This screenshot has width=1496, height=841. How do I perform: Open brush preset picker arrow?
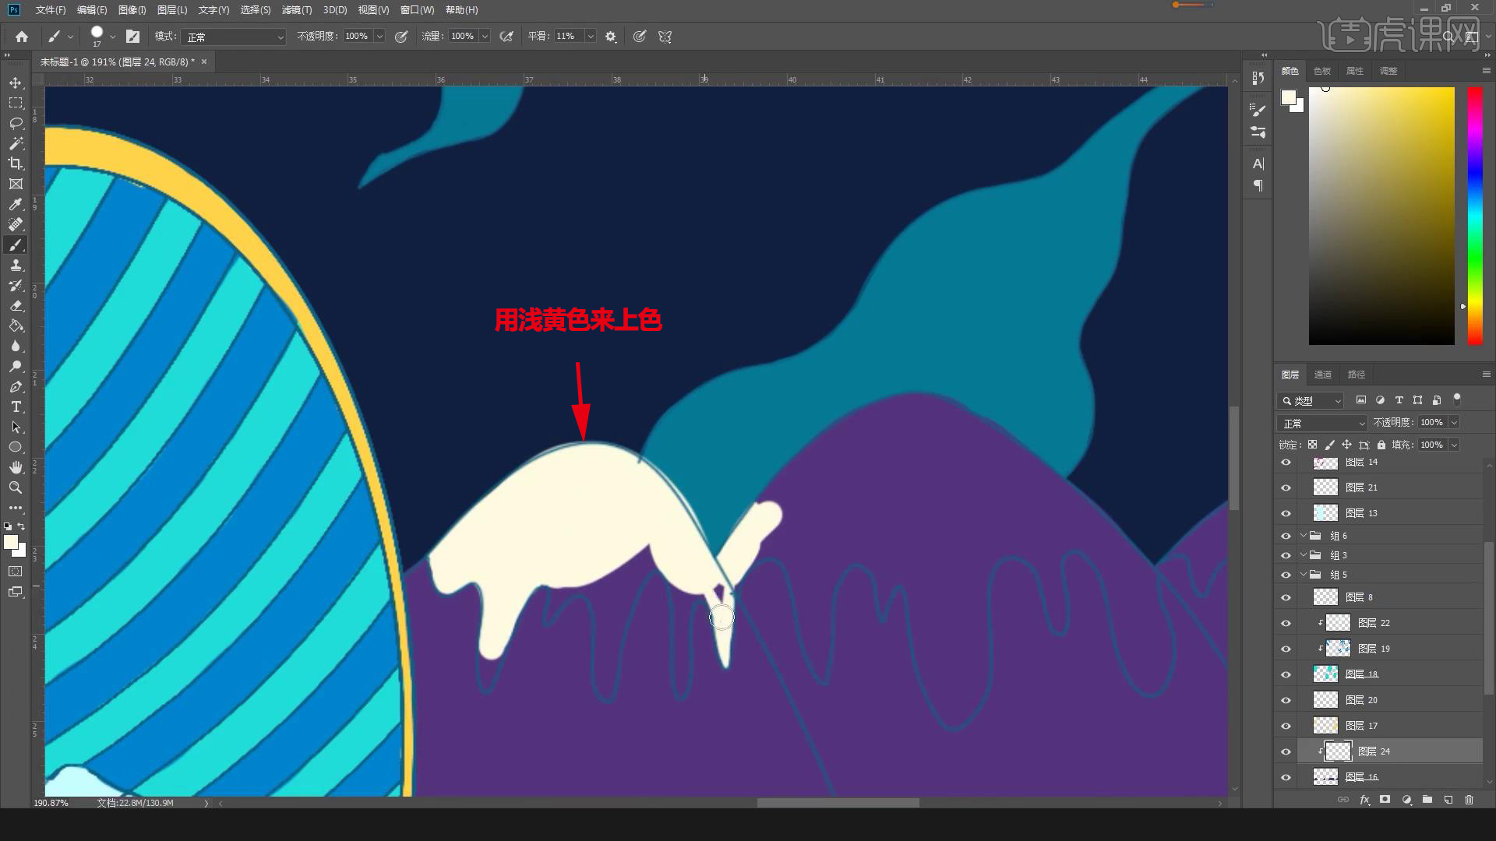(x=113, y=37)
